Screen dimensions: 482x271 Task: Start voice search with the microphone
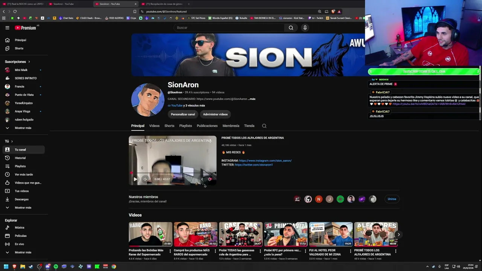(305, 27)
